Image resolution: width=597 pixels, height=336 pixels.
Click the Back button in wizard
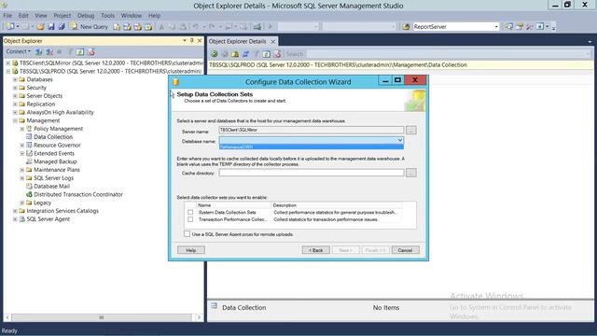[316, 250]
